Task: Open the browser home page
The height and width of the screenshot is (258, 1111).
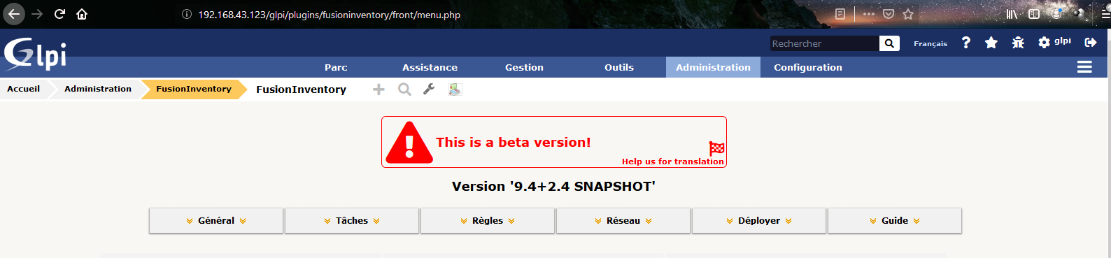Action: tap(82, 14)
